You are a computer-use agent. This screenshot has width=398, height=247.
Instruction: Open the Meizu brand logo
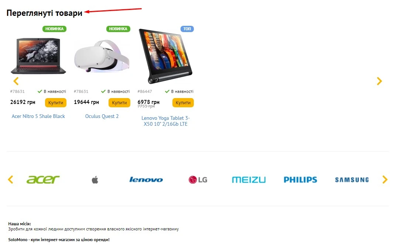(x=249, y=180)
